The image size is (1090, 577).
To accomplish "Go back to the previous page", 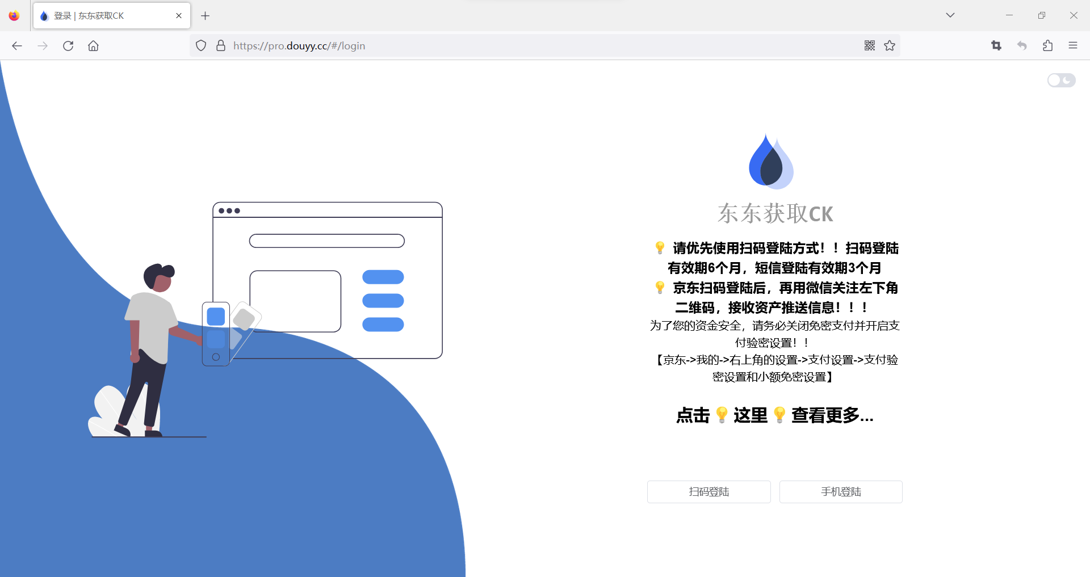I will [17, 46].
